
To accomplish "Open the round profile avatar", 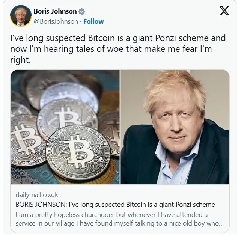I will pos(21,16).
